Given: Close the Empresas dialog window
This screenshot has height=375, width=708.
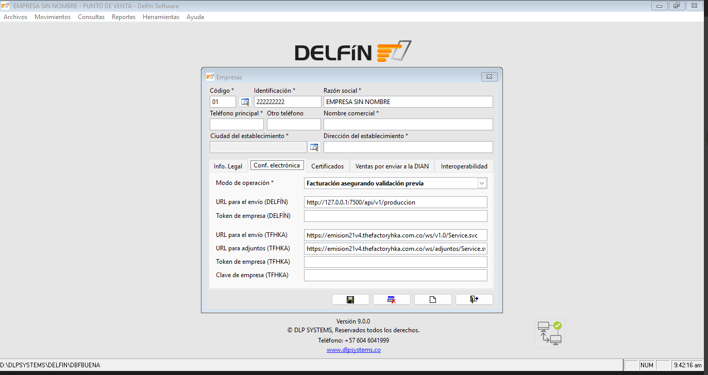Looking at the screenshot, I should click(490, 77).
